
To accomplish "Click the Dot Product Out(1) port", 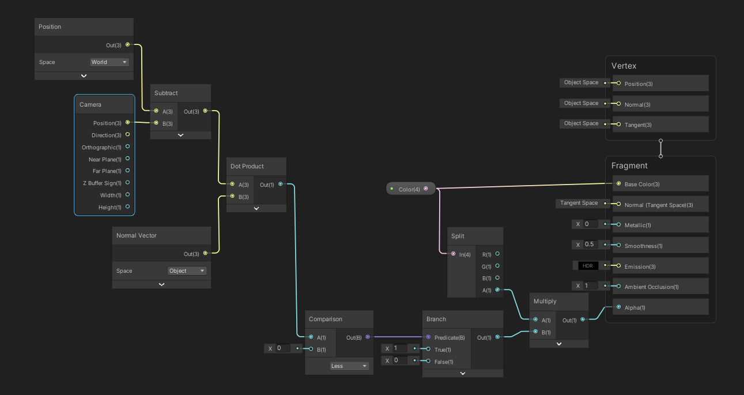I will point(281,185).
